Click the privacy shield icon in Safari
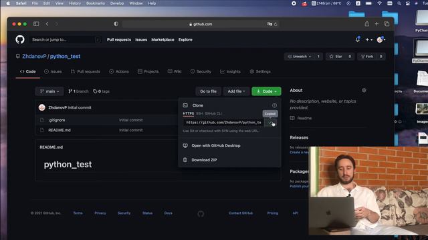The width and height of the screenshot is (428, 240). click(x=116, y=24)
